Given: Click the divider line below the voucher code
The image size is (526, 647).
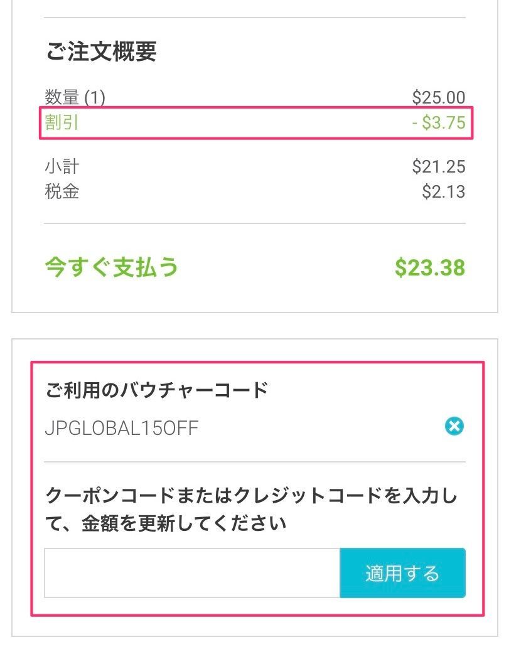Looking at the screenshot, I should (255, 462).
